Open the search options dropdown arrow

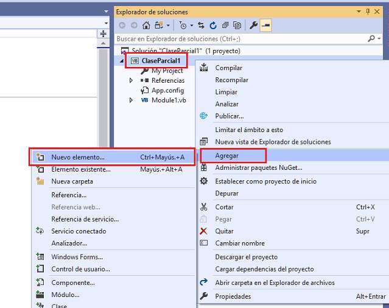379,38
